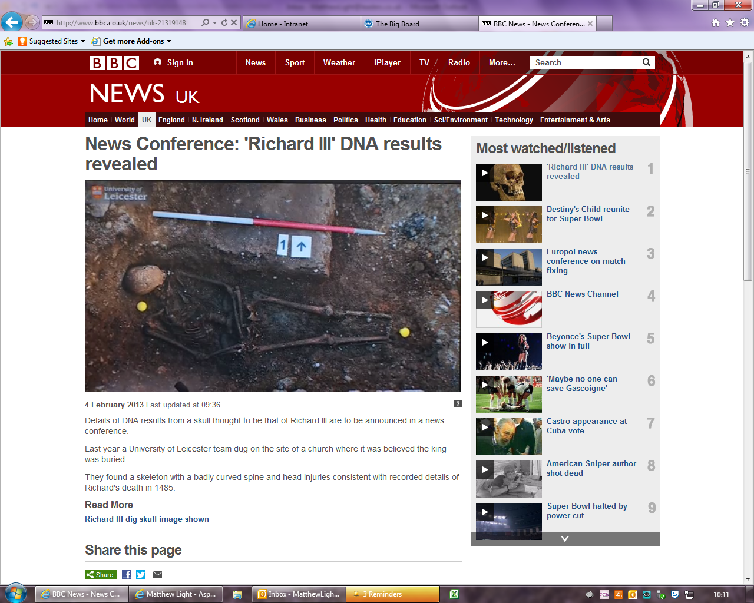Screen dimensions: 754x603
Task: Open 'American Sniper author shot dead' link
Action: point(591,469)
